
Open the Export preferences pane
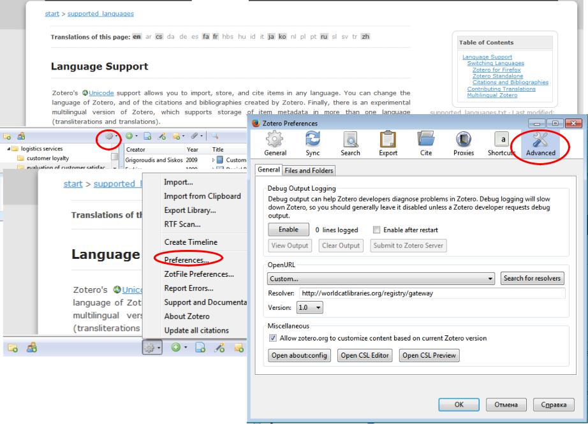pos(388,143)
